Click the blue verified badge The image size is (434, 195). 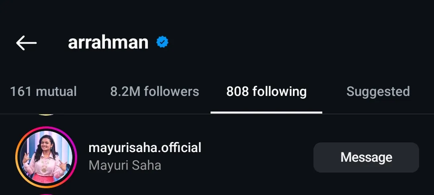tap(162, 42)
